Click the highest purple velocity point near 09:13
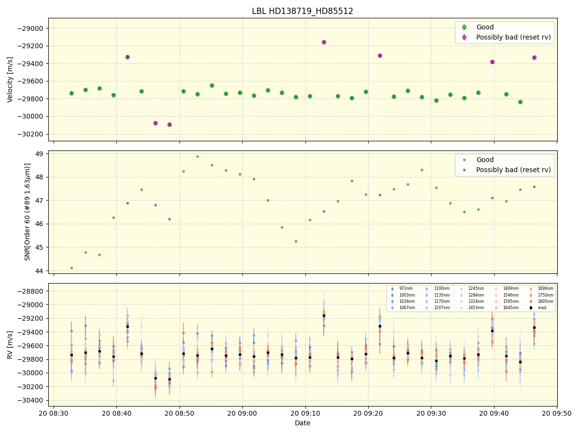Viewport: 579px width, 434px height. tap(324, 42)
